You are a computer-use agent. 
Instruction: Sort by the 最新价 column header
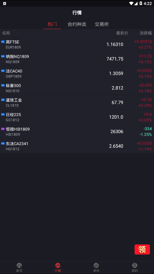(122, 33)
